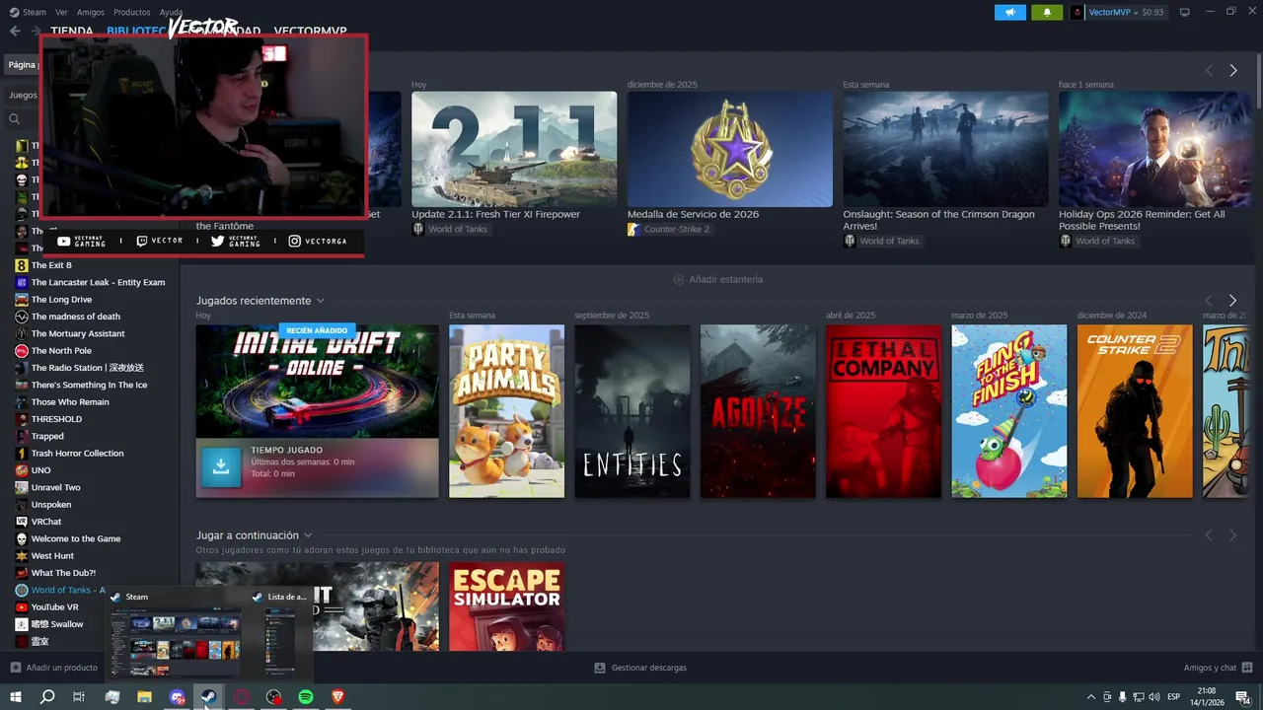Open File Explorer from the taskbar
The image size is (1263, 710).
pos(144,697)
